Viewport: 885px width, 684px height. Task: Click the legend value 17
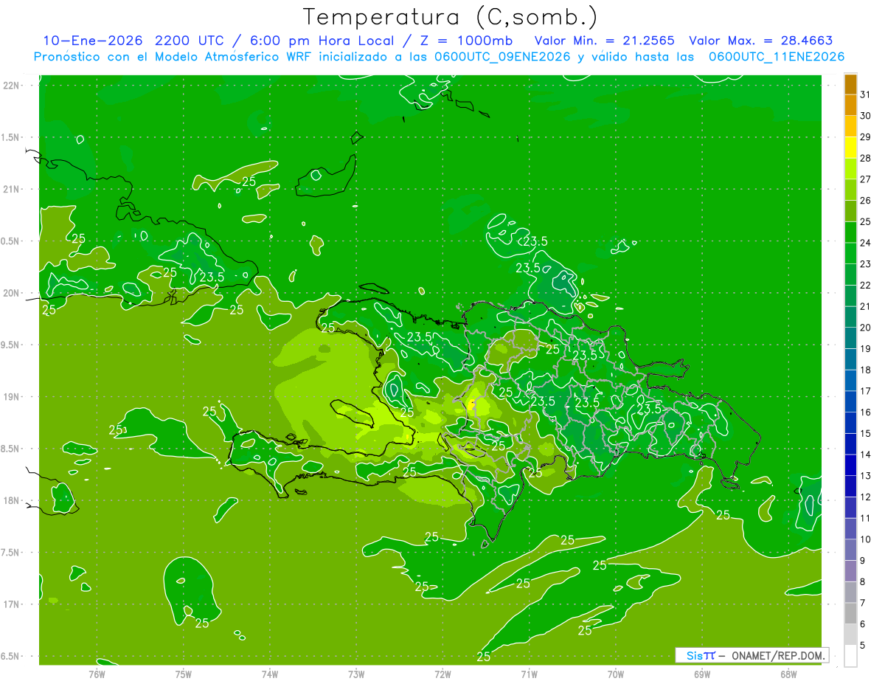tap(866, 391)
